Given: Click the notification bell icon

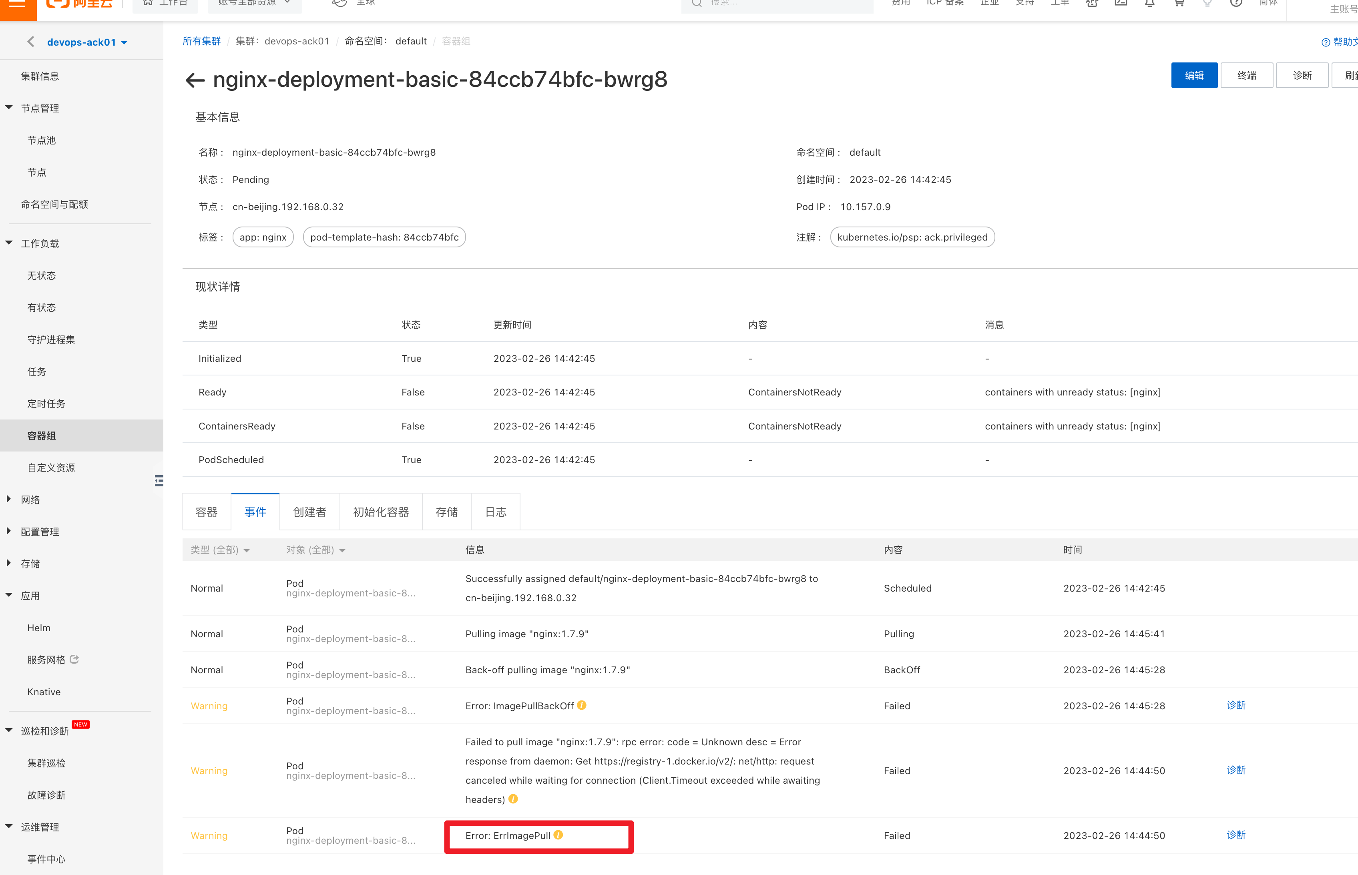Looking at the screenshot, I should click(x=1149, y=3).
